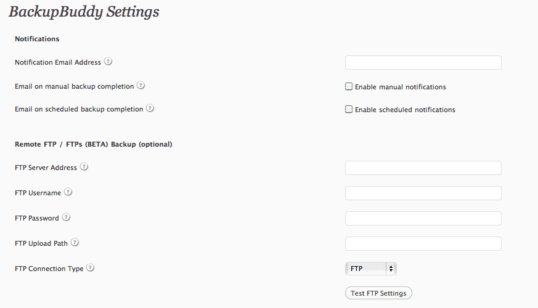Show help for FTP Connection Type

(90, 268)
